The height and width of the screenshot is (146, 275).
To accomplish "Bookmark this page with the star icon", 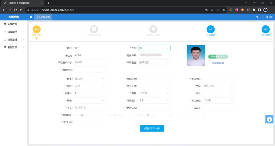I will coord(224,10).
